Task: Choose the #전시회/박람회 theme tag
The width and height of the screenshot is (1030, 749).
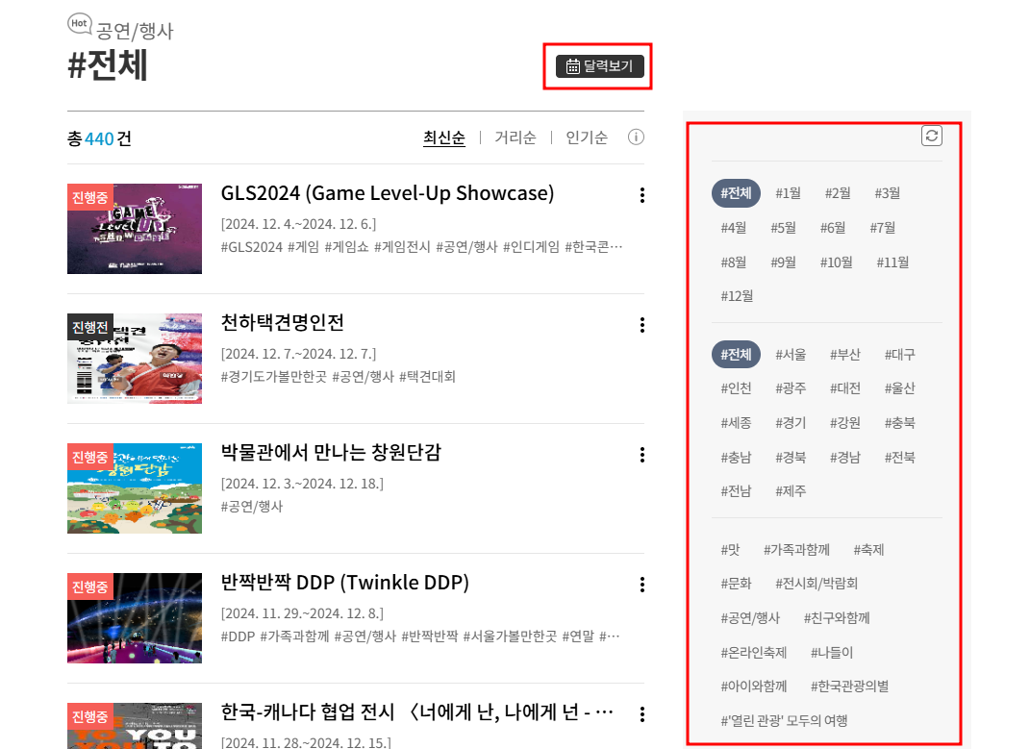Action: coord(816,584)
